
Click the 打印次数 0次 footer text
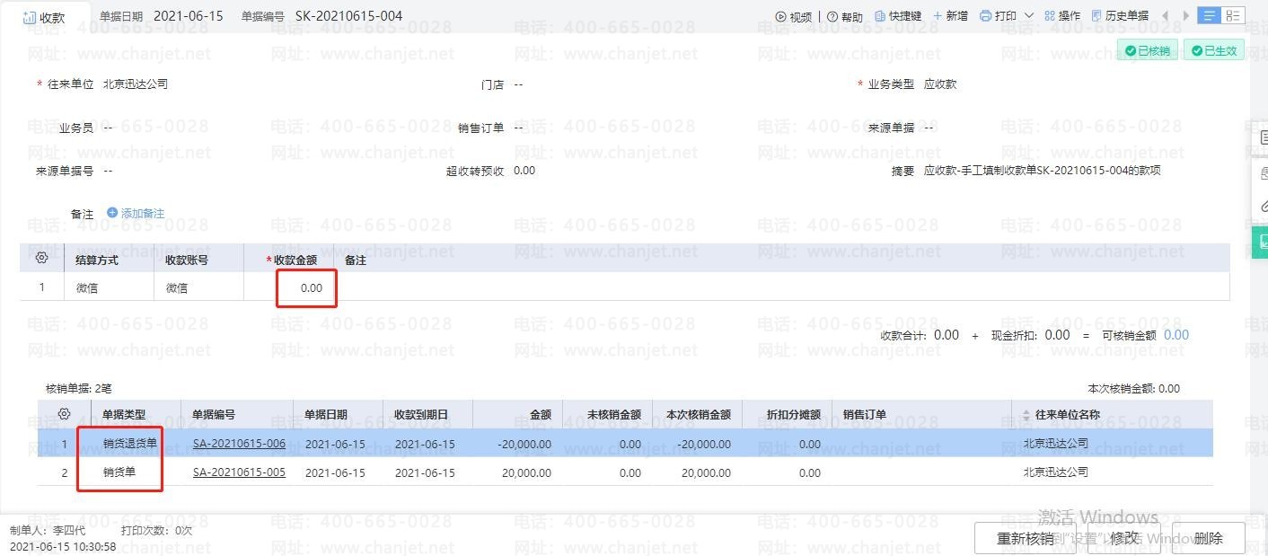tap(157, 531)
